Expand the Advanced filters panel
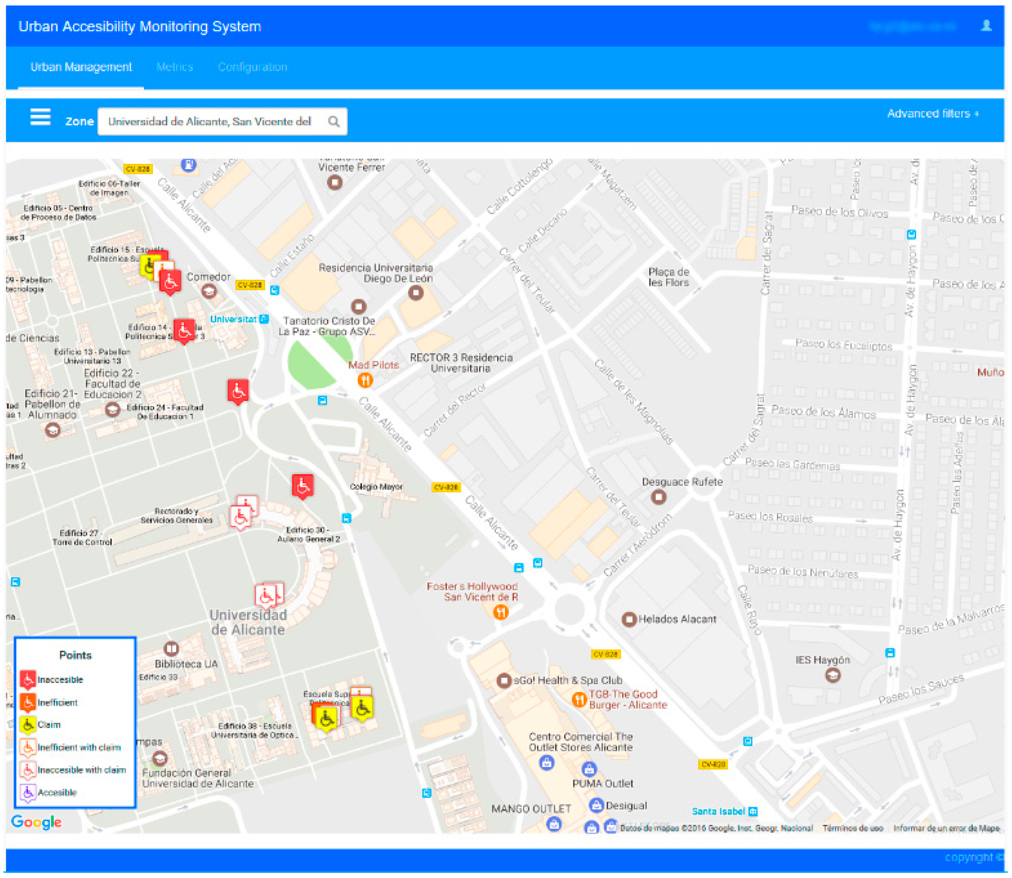Screen dimensions: 1012x878 [x=932, y=114]
